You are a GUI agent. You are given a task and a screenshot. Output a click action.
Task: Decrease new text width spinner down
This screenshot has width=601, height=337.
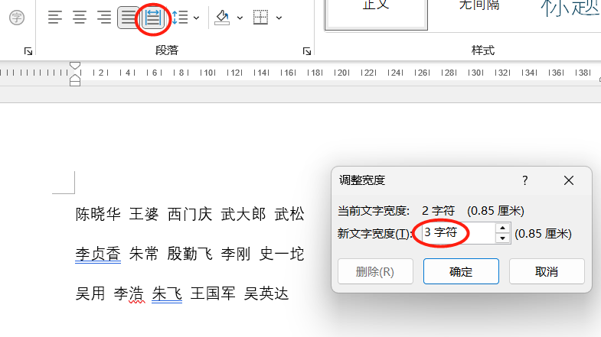(x=502, y=238)
